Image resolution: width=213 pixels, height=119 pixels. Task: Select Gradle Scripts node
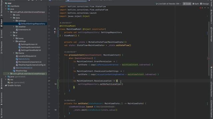14,85
